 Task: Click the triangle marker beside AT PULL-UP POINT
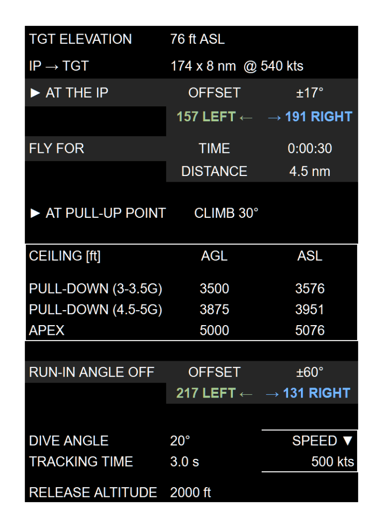pyautogui.click(x=35, y=213)
